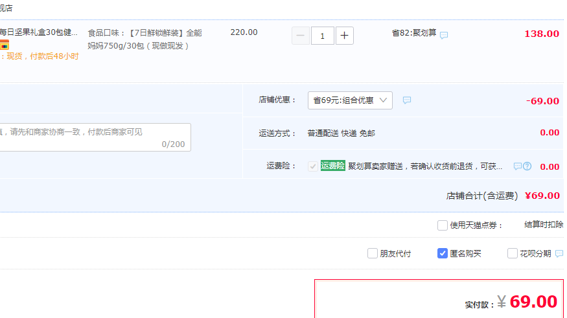
Task: Click the 结算时扣除 text
Action: click(x=544, y=224)
